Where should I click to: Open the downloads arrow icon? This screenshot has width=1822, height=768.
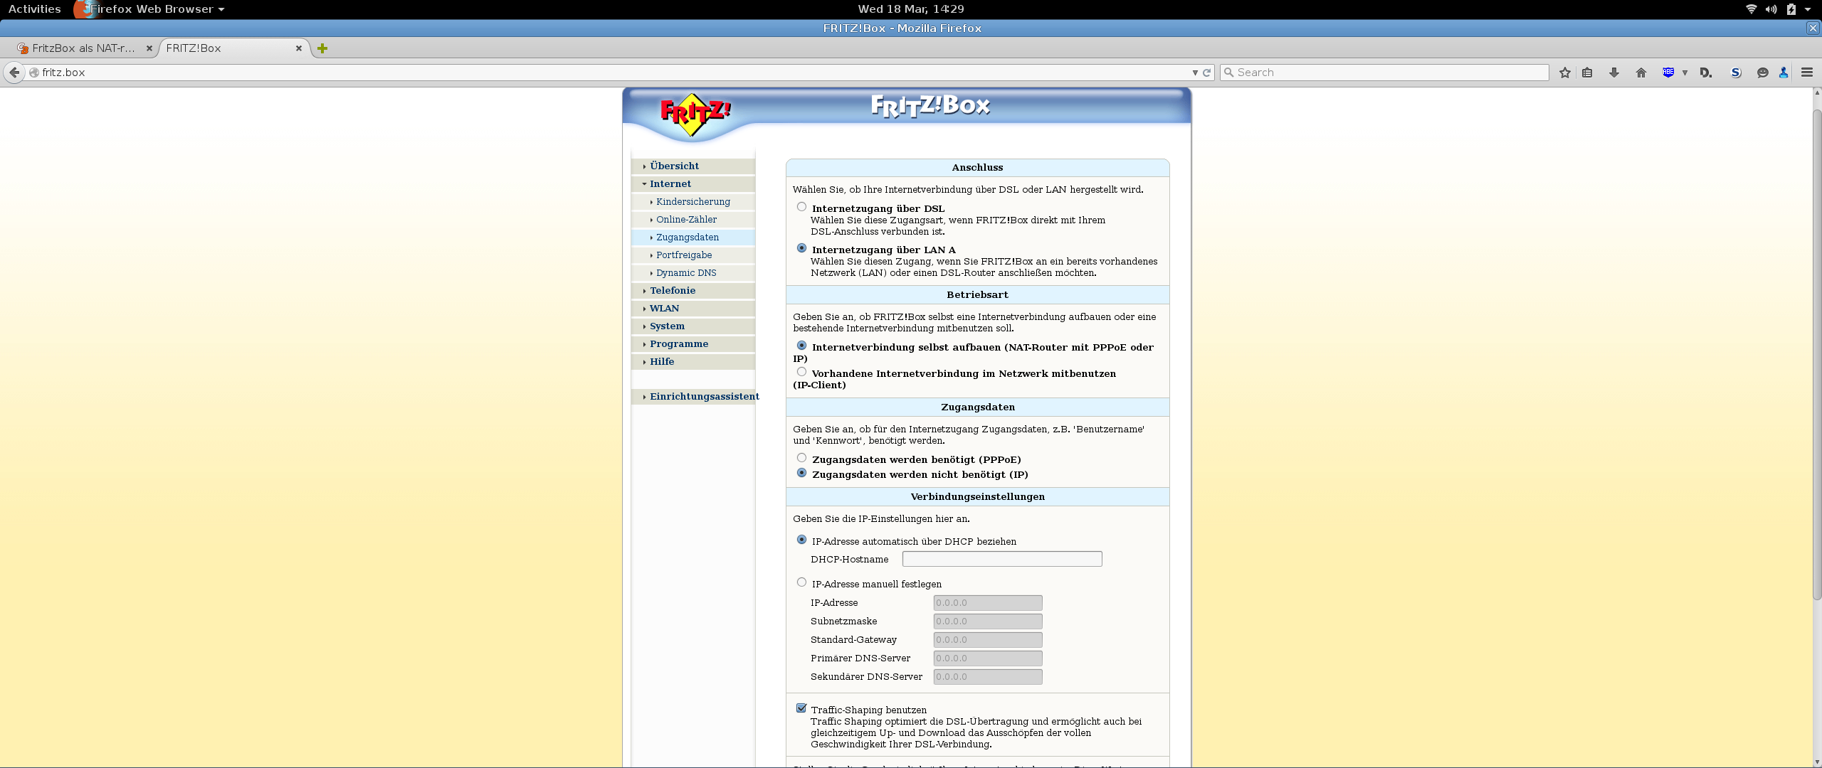point(1614,73)
